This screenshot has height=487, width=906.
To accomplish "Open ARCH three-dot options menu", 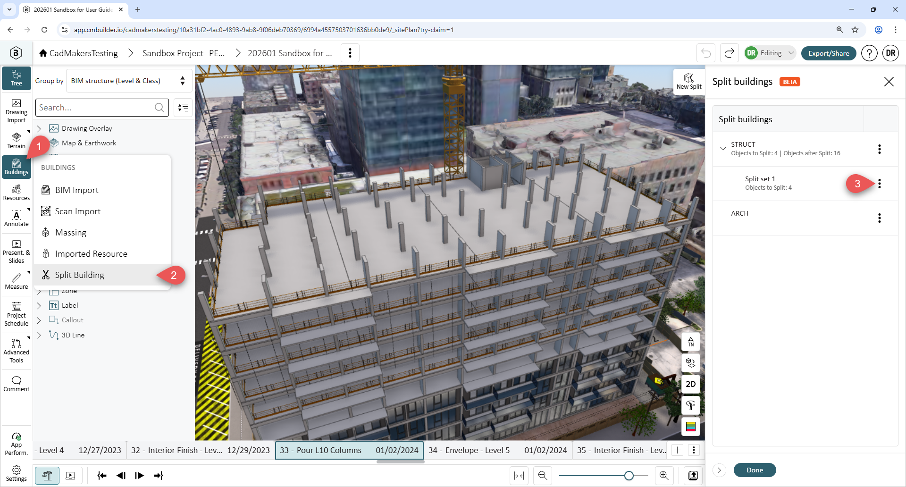I will tap(880, 218).
